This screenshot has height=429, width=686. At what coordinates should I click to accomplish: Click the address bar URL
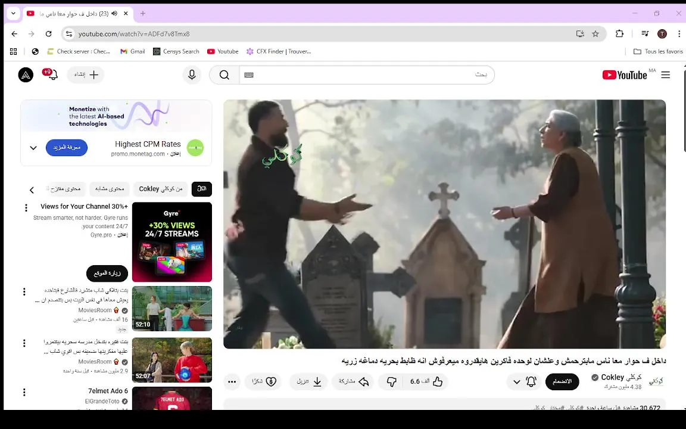click(x=134, y=34)
